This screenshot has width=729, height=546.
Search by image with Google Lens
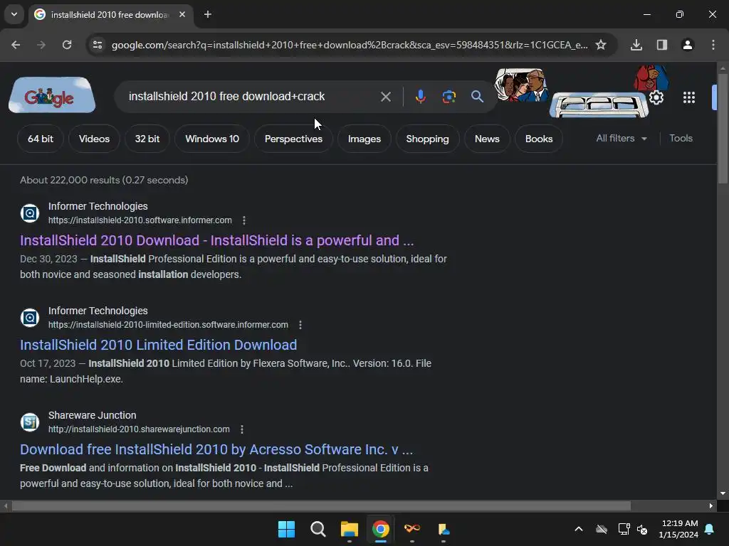[x=449, y=97]
